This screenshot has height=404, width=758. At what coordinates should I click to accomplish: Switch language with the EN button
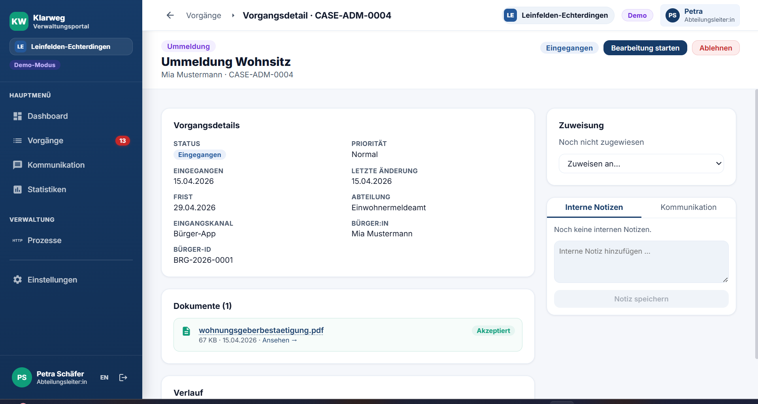pos(104,378)
